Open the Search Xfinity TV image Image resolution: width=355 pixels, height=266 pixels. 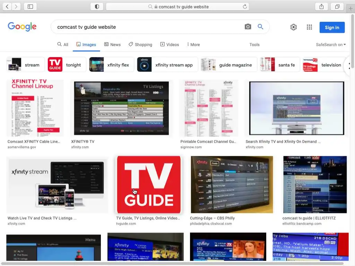[x=297, y=108]
